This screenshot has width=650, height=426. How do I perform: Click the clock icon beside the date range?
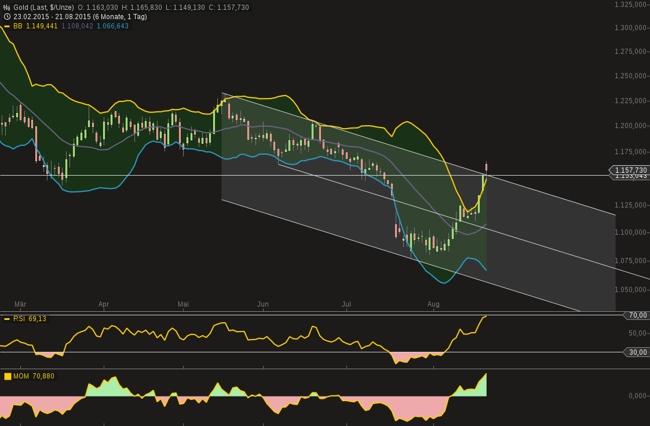point(6,16)
